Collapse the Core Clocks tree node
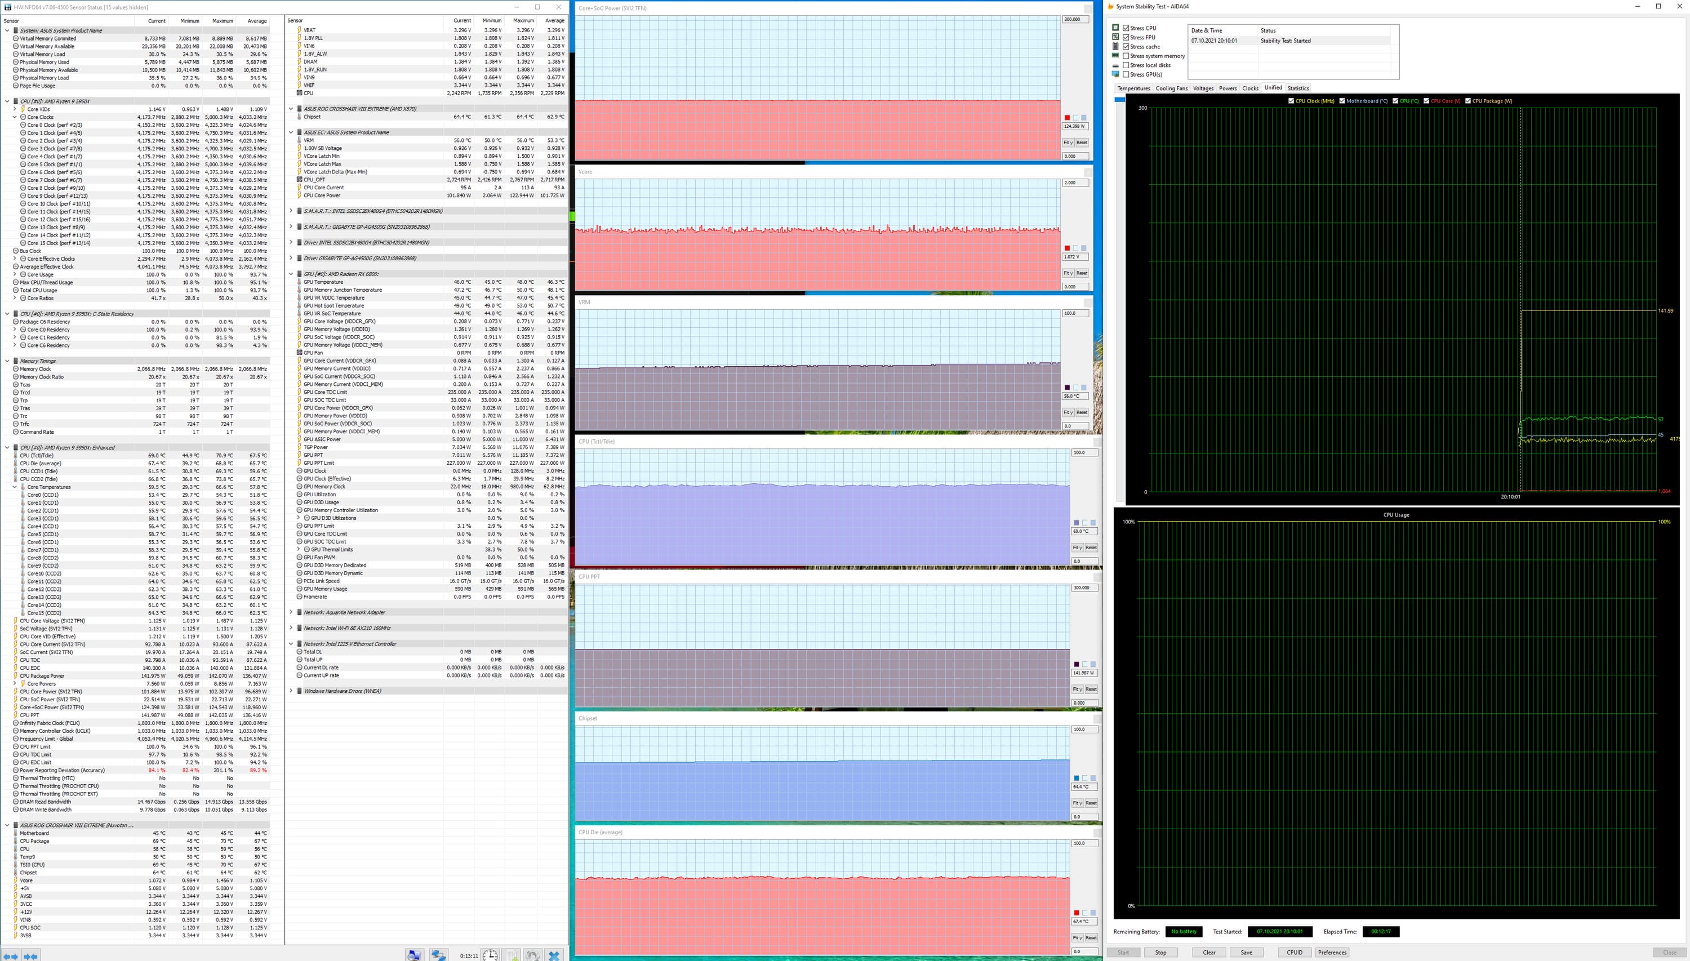This screenshot has height=961, width=1690. click(x=15, y=118)
